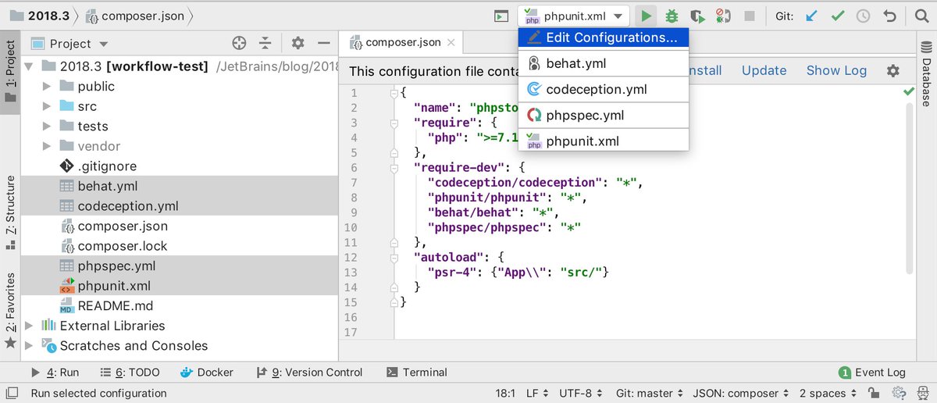Update project with the blue Git arrow
The image size is (937, 403).
tap(812, 16)
